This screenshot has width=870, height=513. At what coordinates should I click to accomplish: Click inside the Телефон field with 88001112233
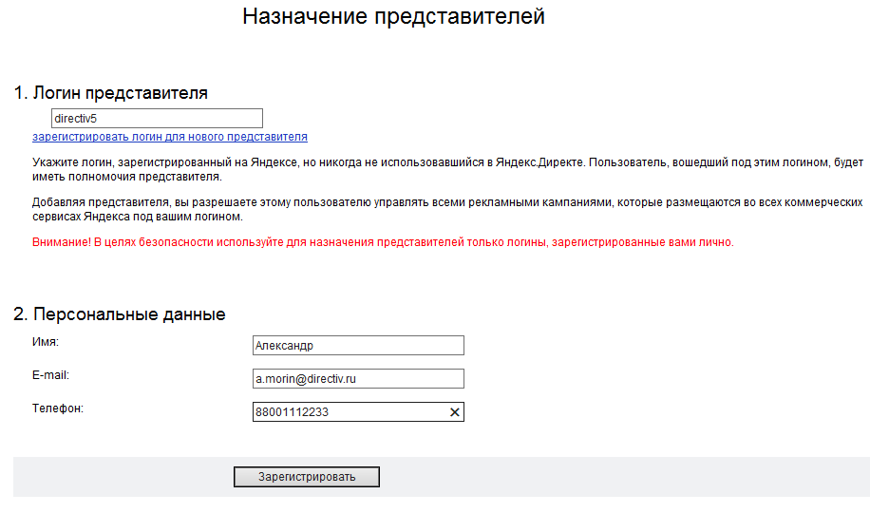click(x=350, y=412)
